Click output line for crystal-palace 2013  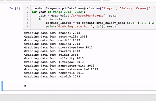click(x=58, y=48)
